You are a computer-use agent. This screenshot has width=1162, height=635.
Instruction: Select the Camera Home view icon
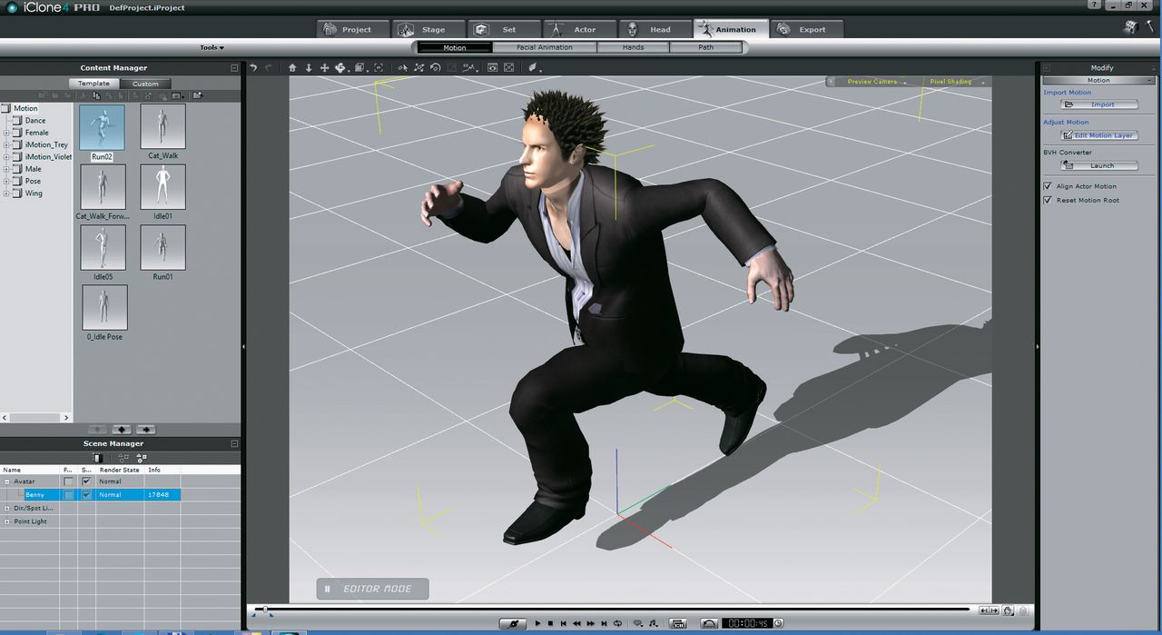point(292,67)
